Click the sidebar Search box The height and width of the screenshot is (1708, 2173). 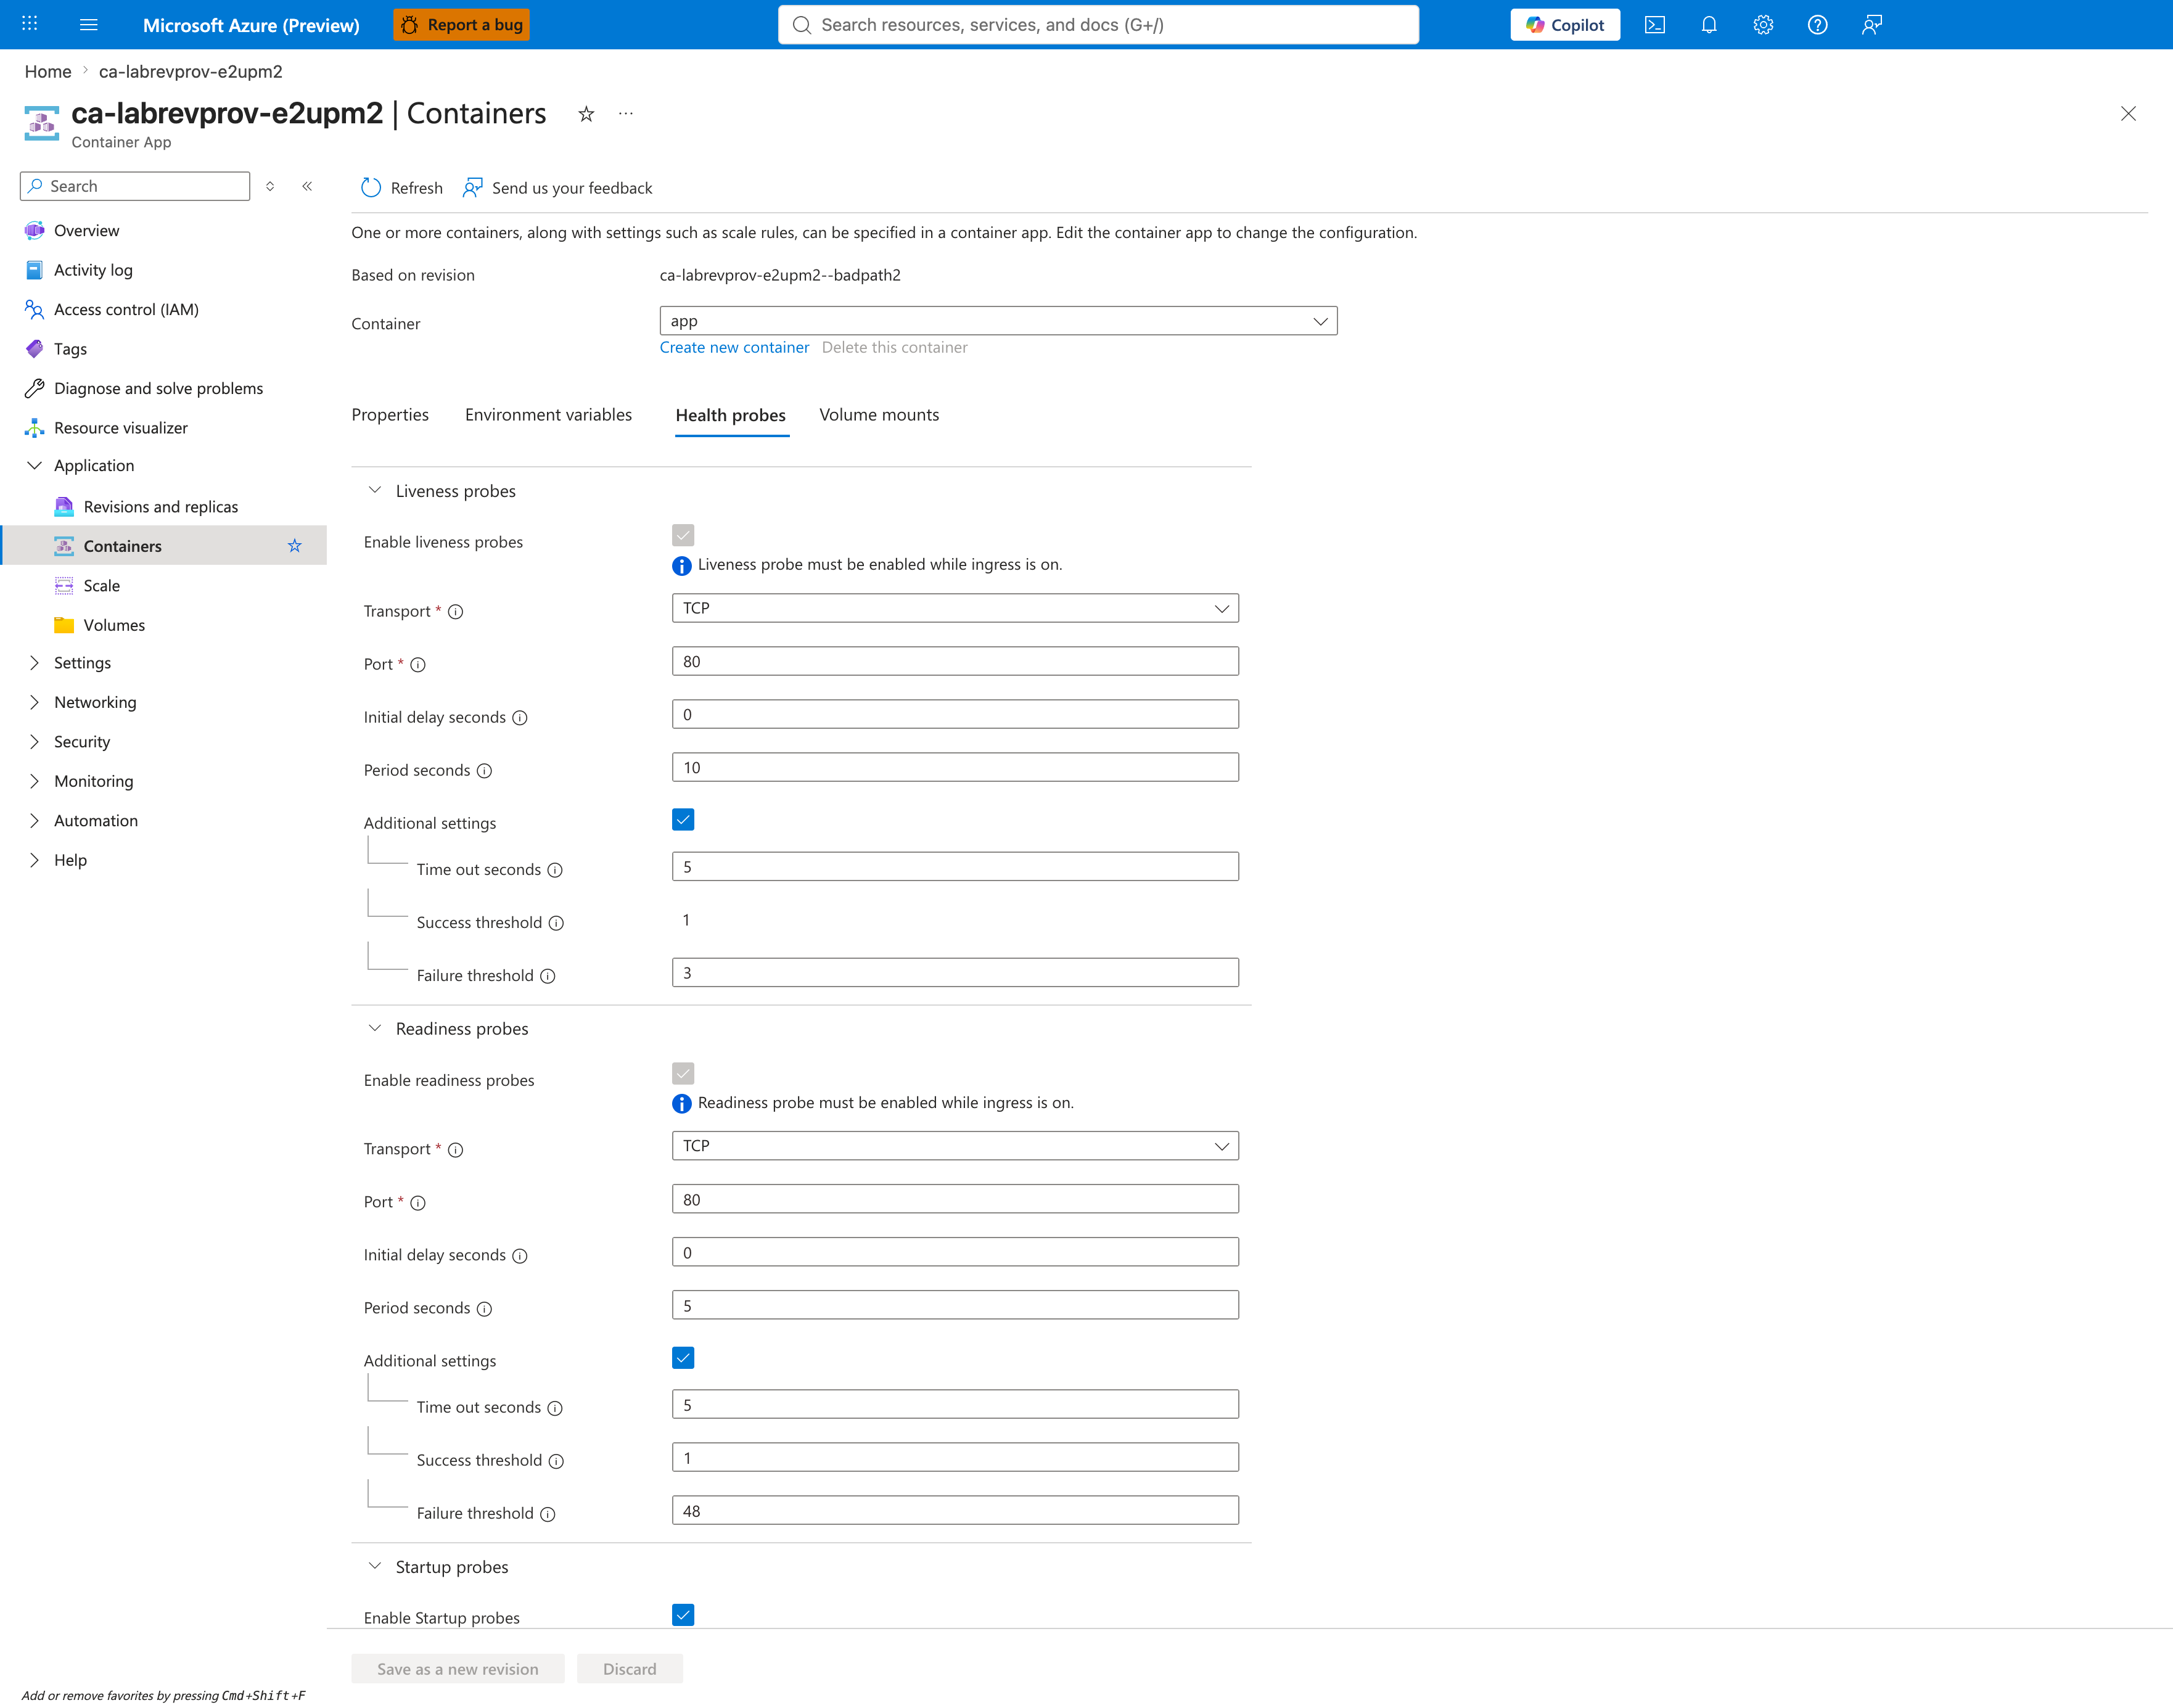(135, 186)
